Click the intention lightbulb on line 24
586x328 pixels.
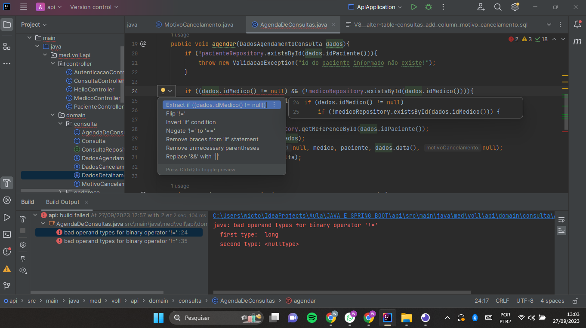coord(163,91)
